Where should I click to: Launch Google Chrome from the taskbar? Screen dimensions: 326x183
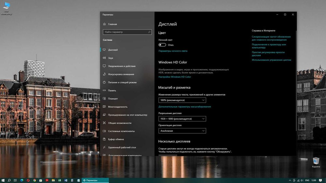pos(34,180)
